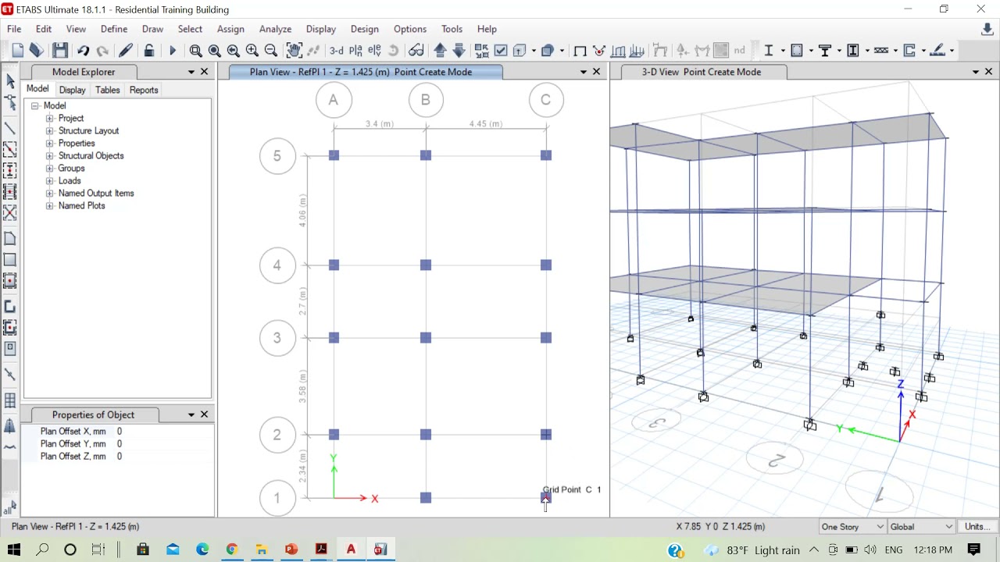Select the Draw Beam/Column line tool
1000x562 pixels.
[10, 128]
